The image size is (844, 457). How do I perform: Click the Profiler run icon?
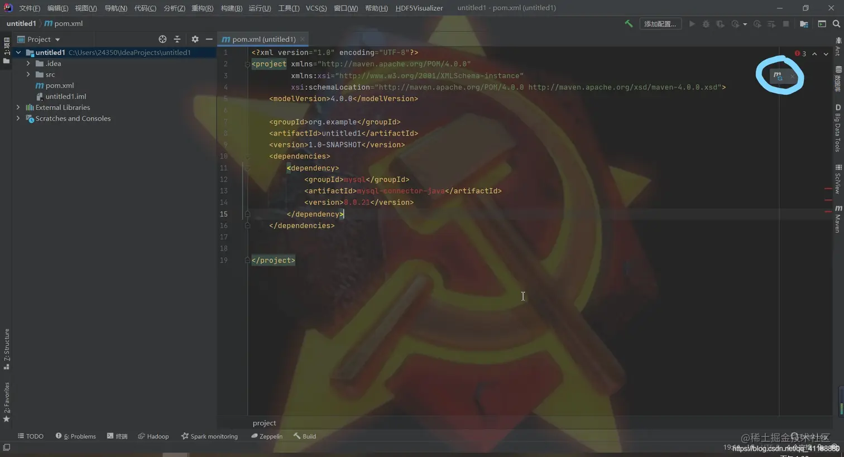(x=735, y=24)
